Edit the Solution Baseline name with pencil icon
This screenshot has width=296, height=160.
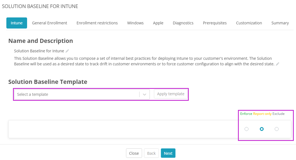pyautogui.click(x=67, y=51)
